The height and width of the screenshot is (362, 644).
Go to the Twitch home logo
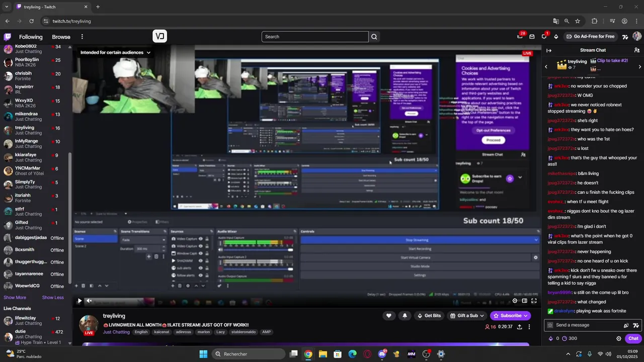click(x=8, y=37)
